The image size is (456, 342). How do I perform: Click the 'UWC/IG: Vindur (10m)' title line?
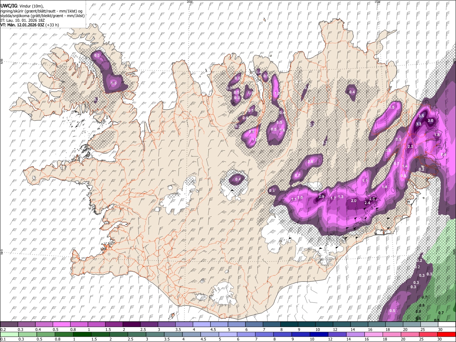(x=21, y=6)
